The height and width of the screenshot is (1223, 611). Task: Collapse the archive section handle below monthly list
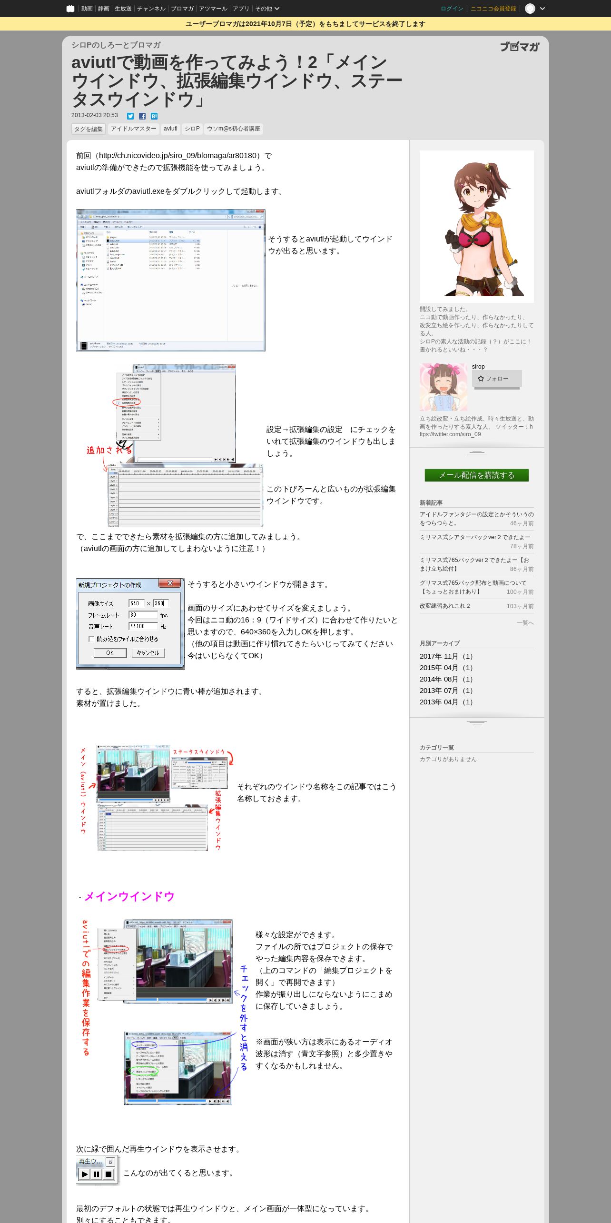pos(477,722)
